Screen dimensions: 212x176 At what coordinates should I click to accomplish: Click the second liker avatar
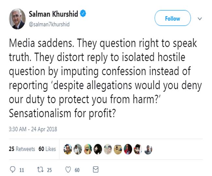(x=77, y=149)
